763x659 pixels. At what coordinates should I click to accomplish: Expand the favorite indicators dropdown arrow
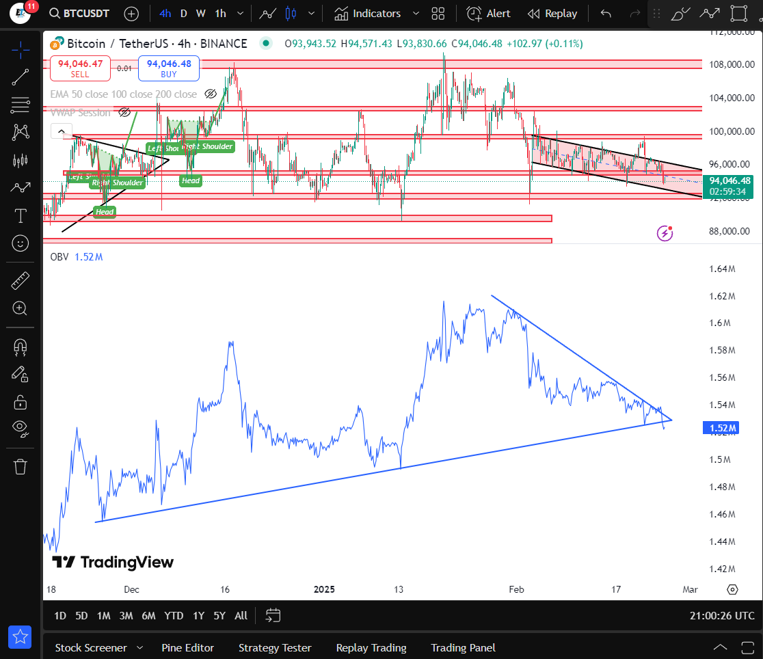point(416,14)
